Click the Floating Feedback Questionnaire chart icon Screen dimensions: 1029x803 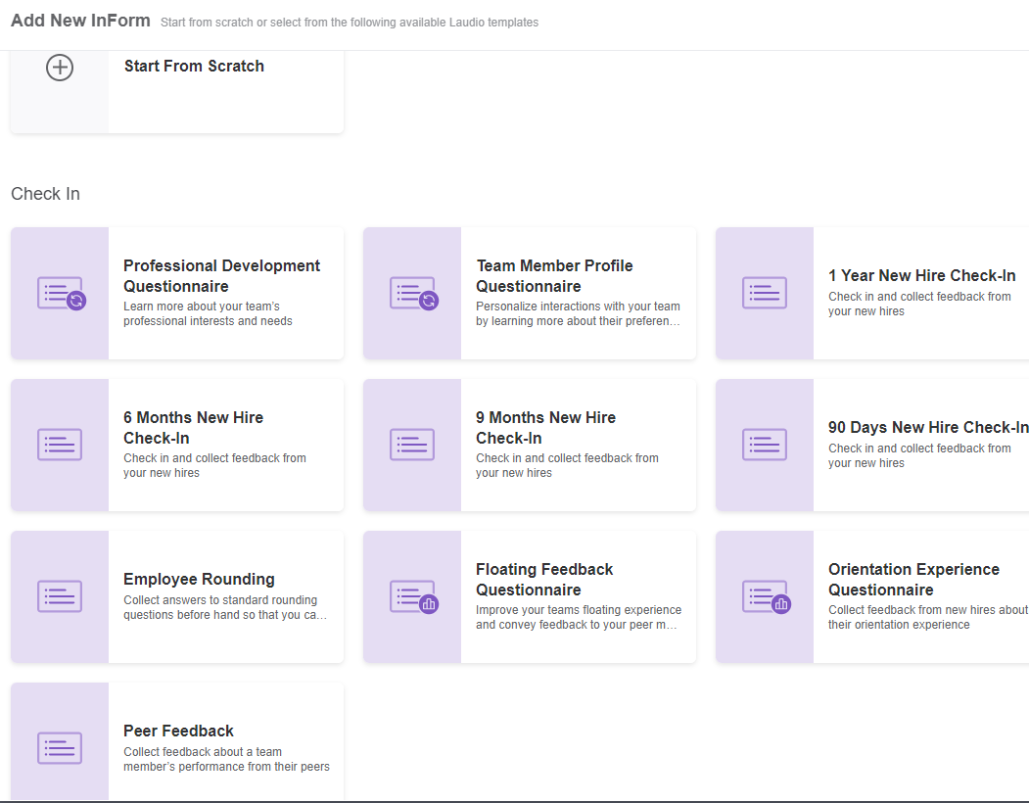[428, 604]
